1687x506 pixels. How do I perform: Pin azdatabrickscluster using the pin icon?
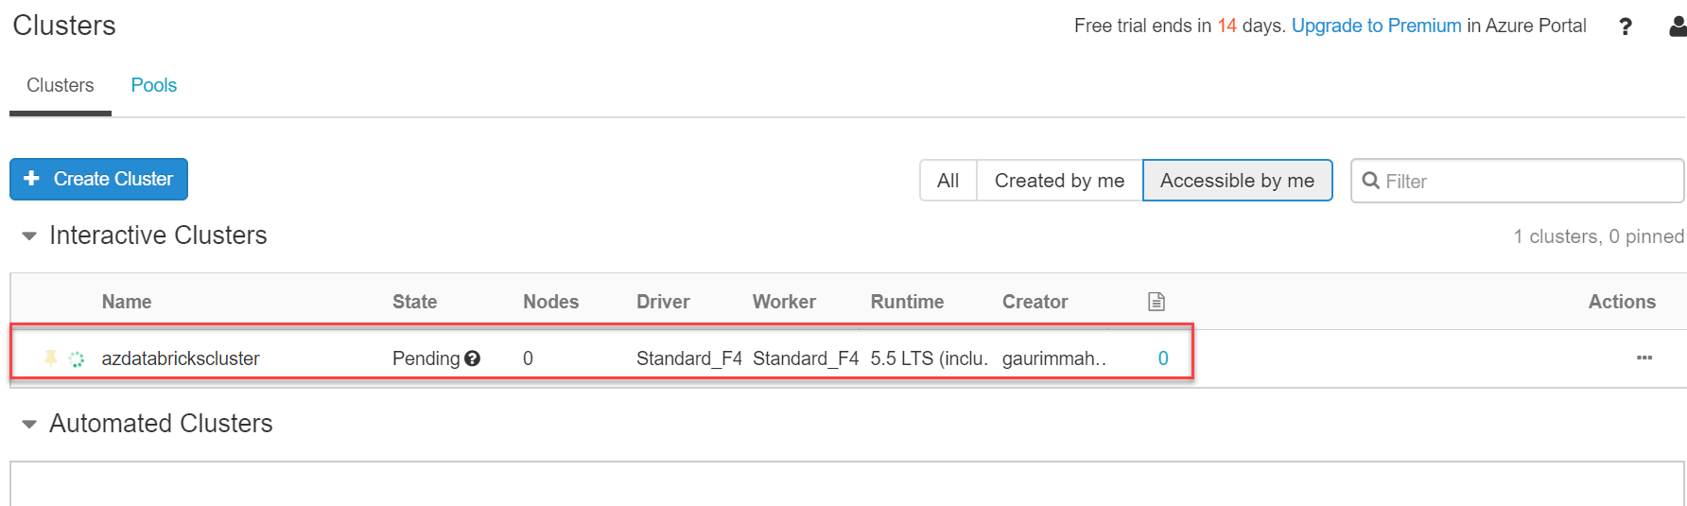point(50,358)
